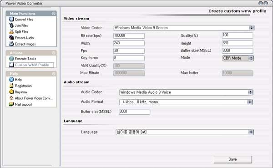Click the Buy now icon
Image resolution: width=273 pixels, height=168 pixels.
[11, 92]
